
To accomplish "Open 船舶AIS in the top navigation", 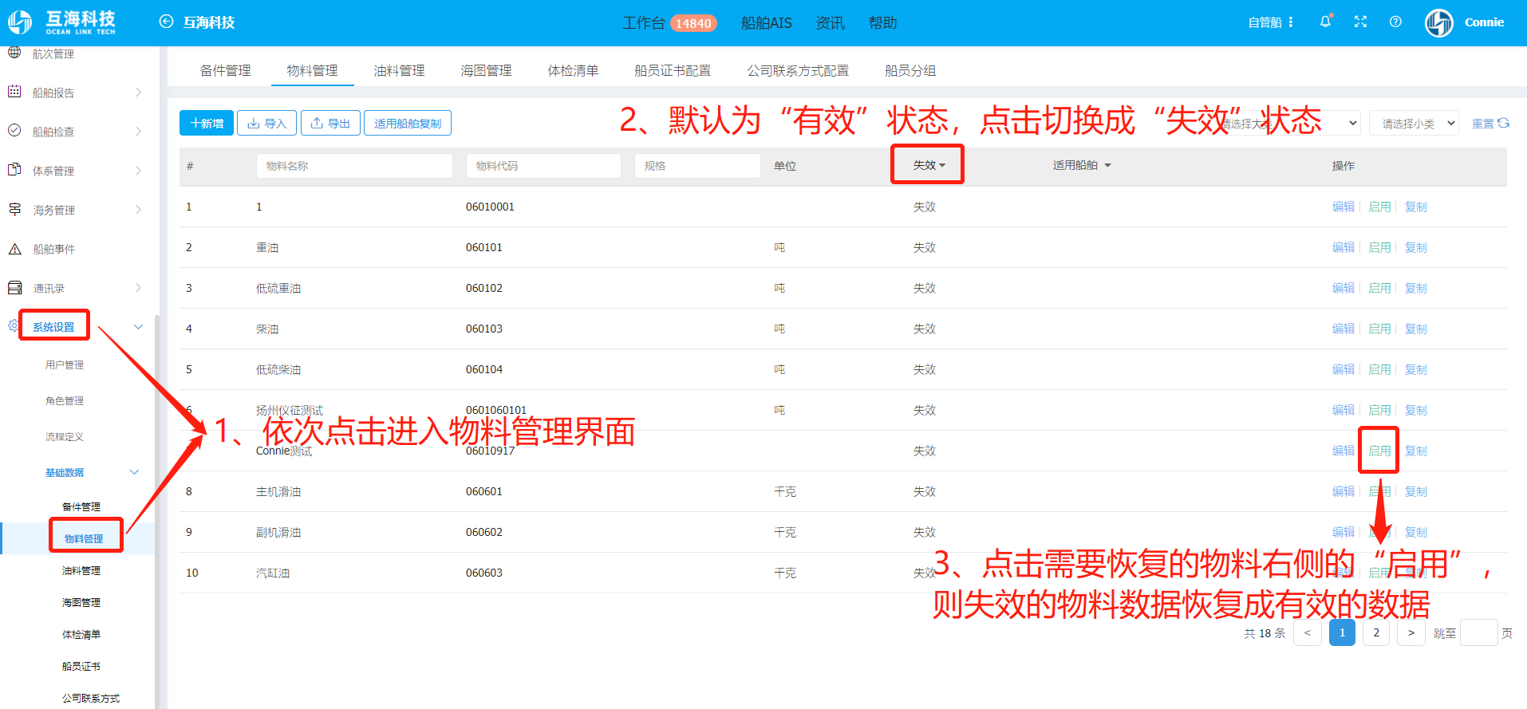I will [767, 23].
